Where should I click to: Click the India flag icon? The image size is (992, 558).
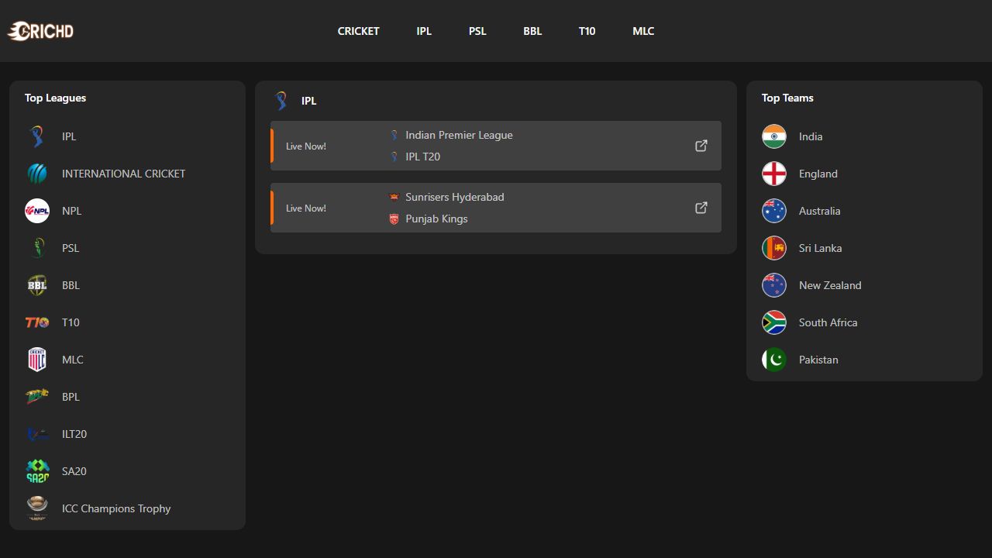(x=774, y=136)
